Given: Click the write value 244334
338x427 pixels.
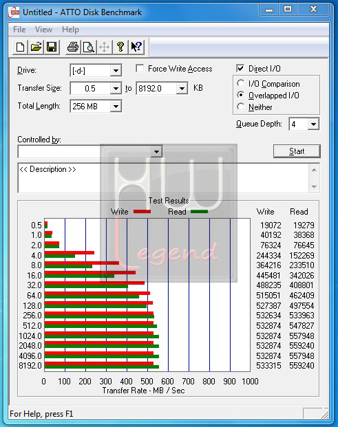Looking at the screenshot, I should (x=268, y=255).
